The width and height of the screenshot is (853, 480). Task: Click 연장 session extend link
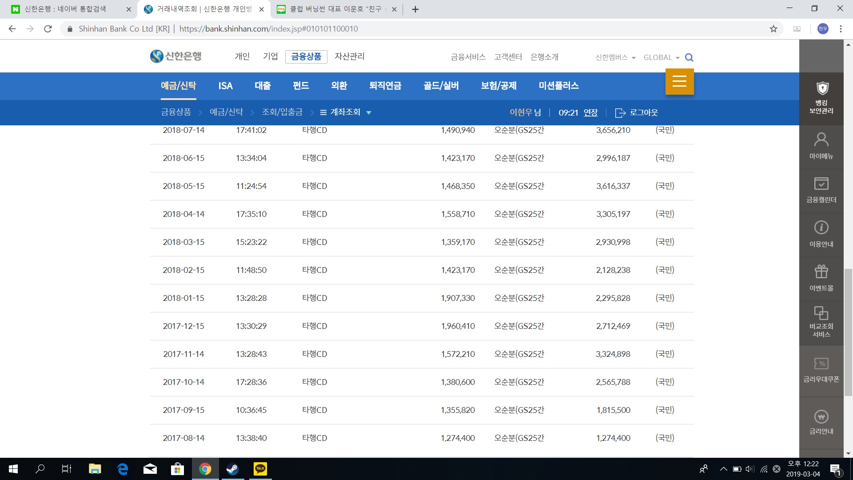click(590, 113)
